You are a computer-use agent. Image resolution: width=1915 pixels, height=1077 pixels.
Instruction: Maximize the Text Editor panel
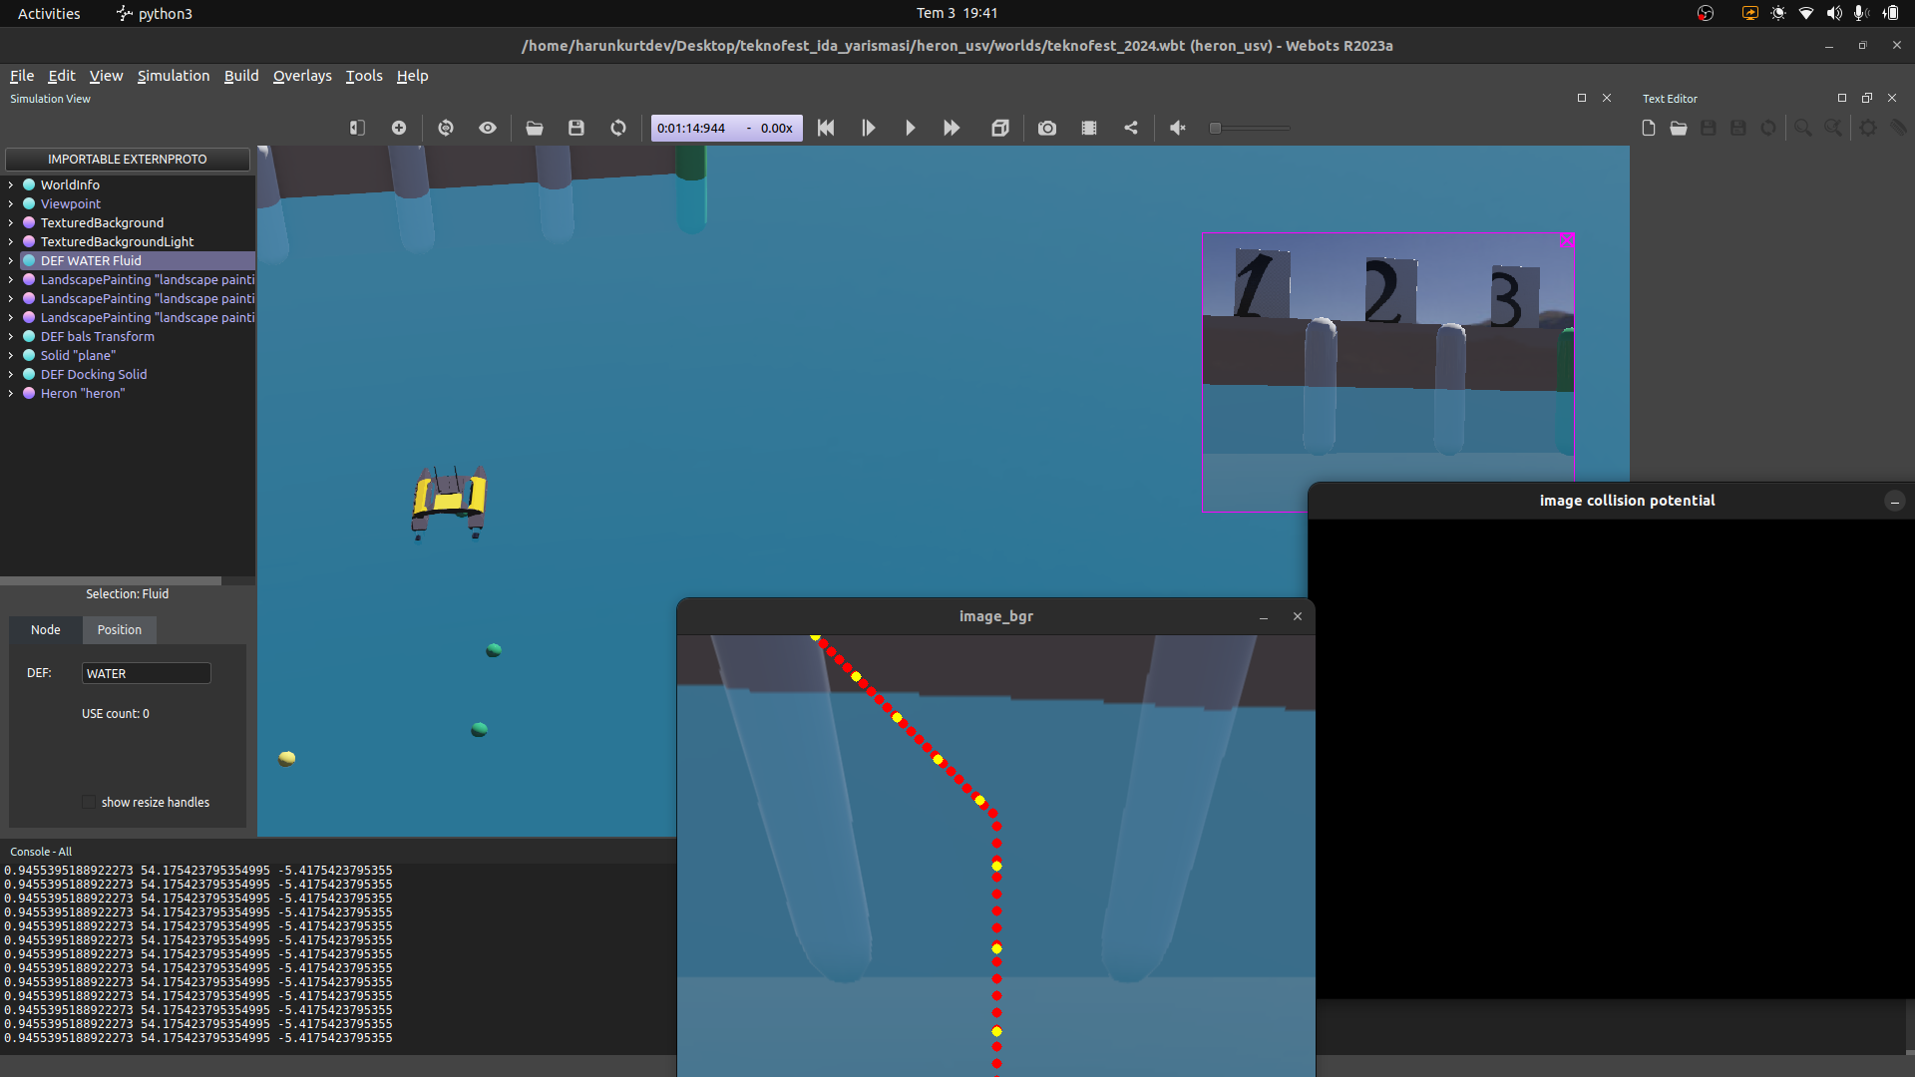click(1842, 98)
